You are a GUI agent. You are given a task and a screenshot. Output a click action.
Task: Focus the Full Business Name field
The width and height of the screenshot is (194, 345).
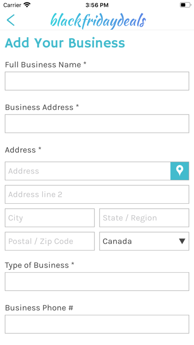pos(97,81)
